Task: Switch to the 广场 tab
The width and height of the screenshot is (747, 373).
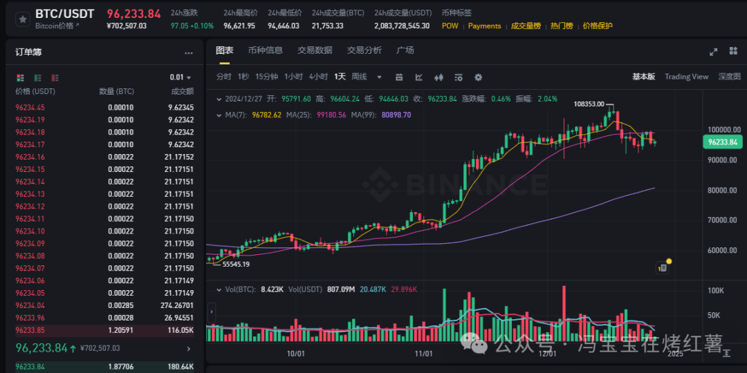Action: coord(405,50)
